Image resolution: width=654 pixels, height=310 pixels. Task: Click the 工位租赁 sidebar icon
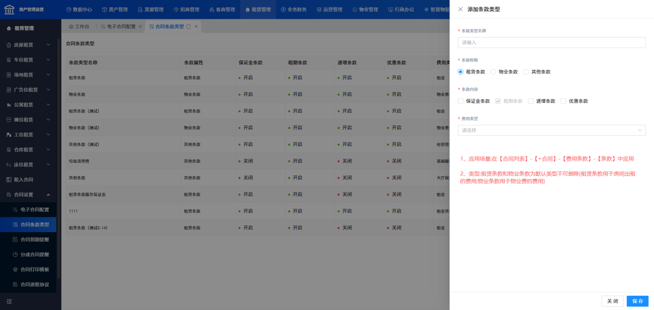pos(9,135)
